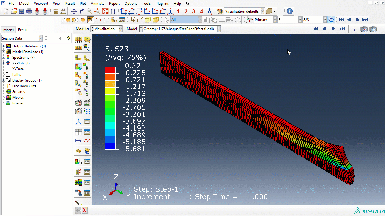The image size is (385, 216).
Task: Apply saved user view 1
Action: (x=178, y=11)
